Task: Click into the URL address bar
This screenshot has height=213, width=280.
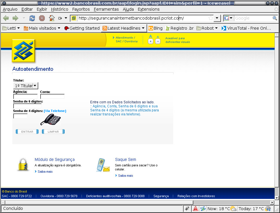Action: coord(143,18)
